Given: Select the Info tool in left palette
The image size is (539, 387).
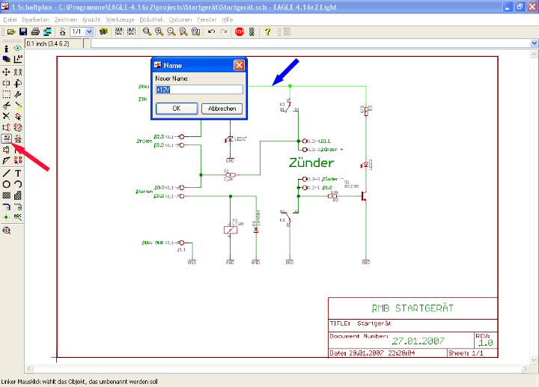Looking at the screenshot, I should tap(7, 48).
